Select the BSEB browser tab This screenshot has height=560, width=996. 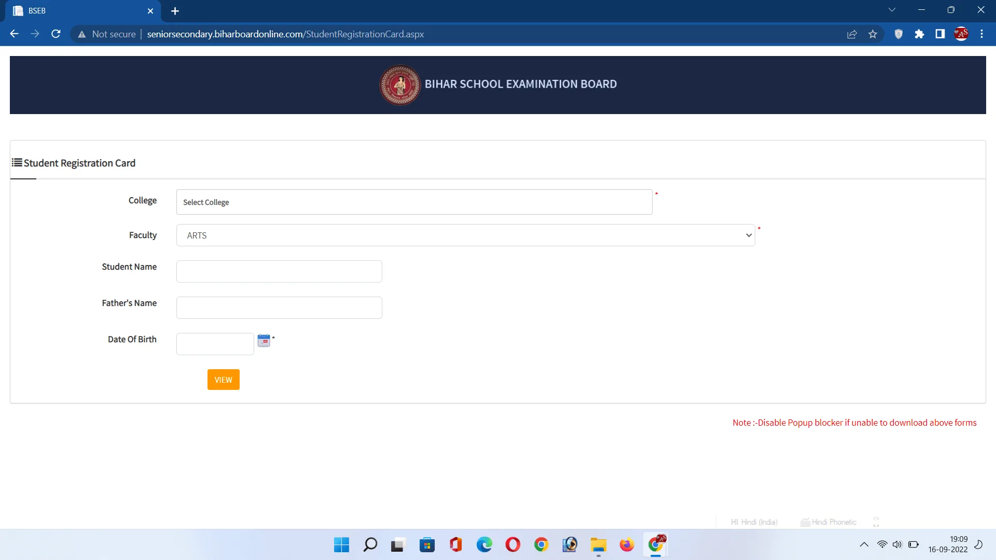(83, 11)
